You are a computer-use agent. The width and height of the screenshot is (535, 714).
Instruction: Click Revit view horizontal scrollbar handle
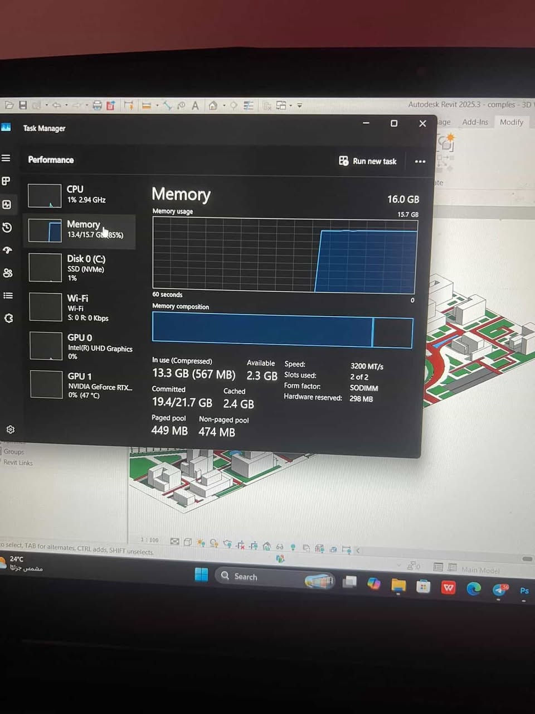click(527, 558)
